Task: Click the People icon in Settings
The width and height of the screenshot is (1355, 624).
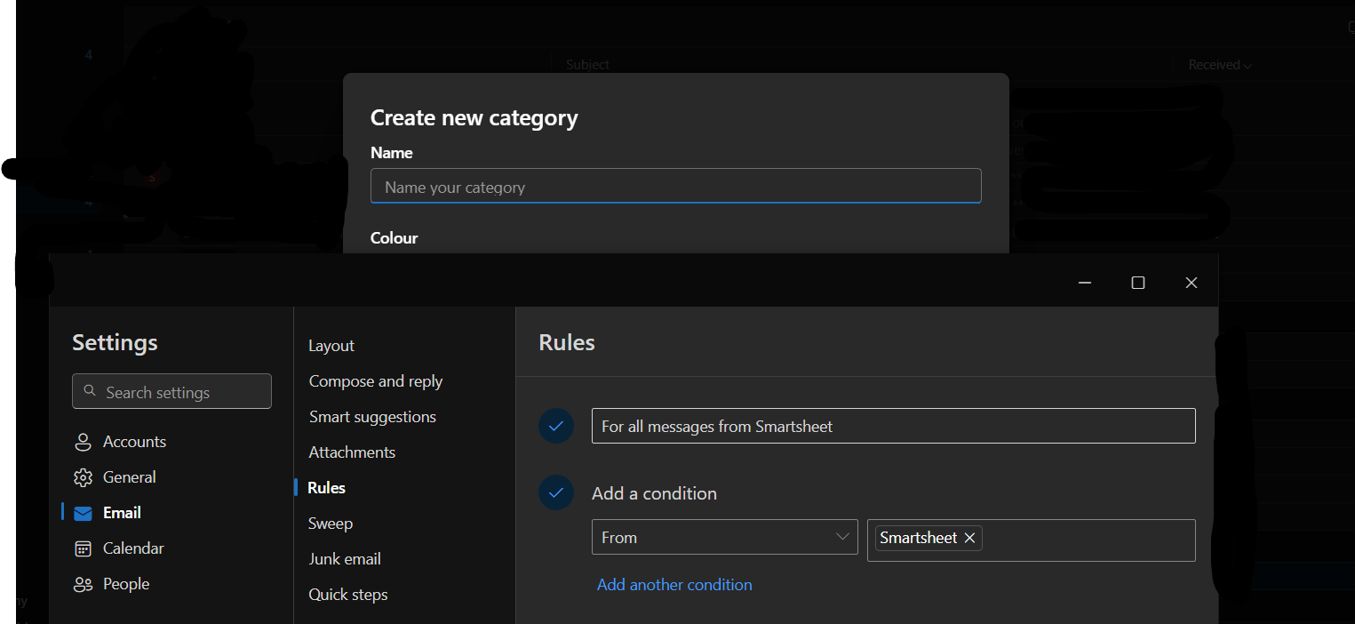Action: pos(84,584)
